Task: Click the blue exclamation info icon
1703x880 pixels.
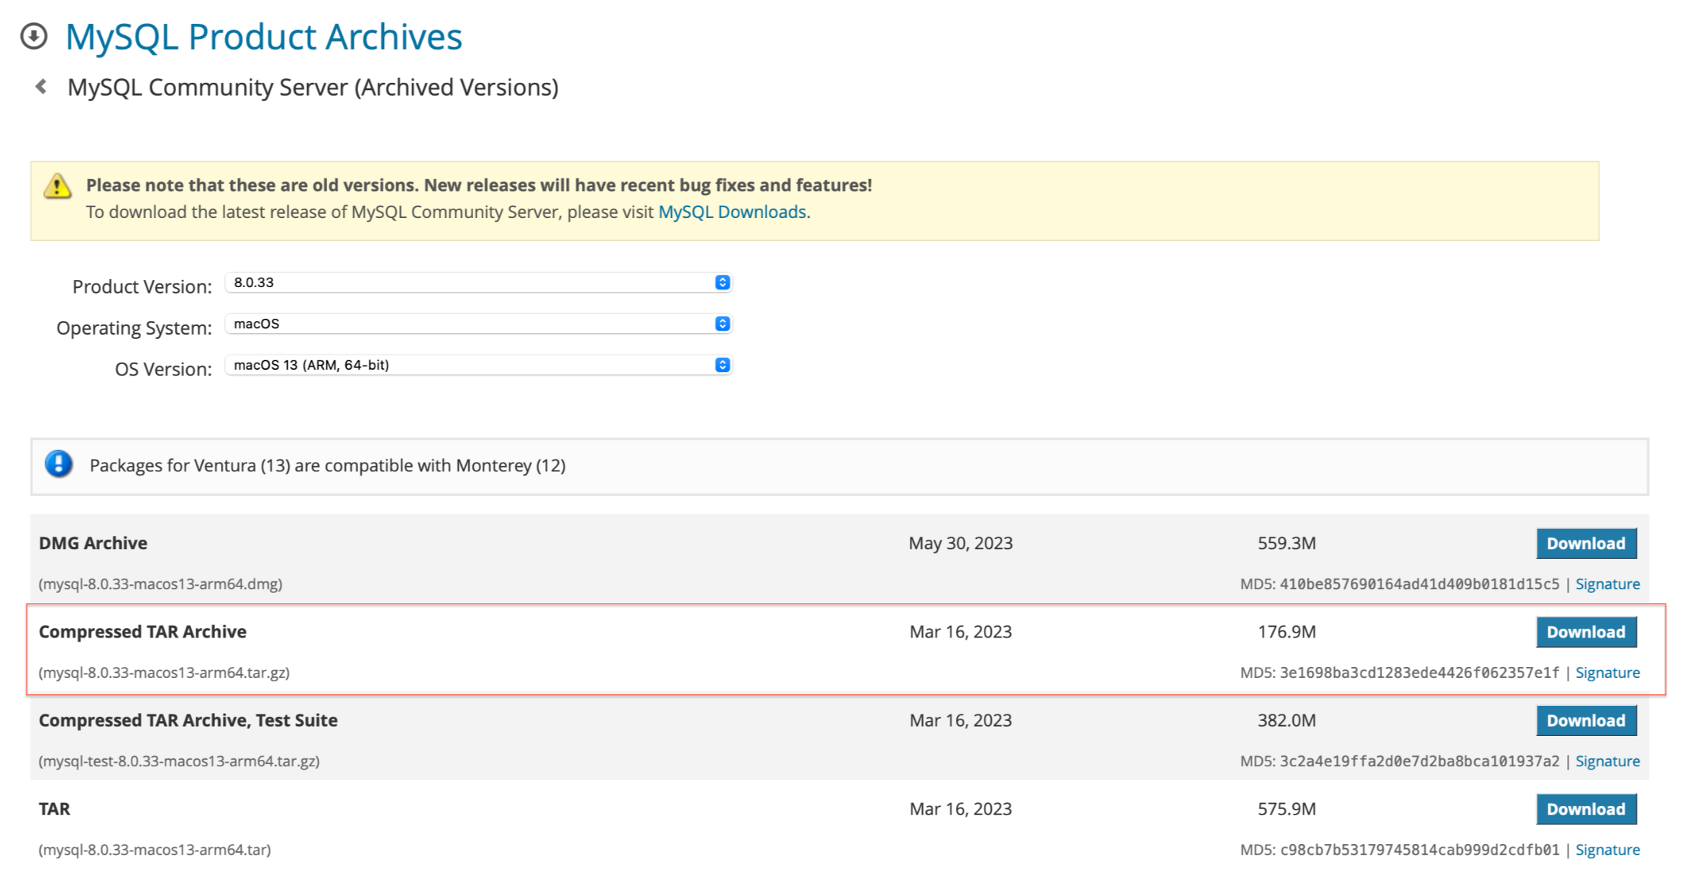Action: 59,464
